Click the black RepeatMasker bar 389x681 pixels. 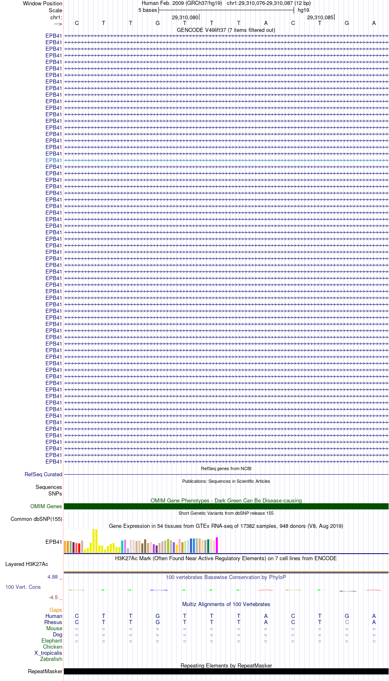click(226, 671)
